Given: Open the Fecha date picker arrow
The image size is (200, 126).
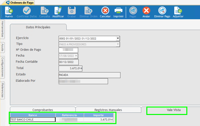Looking at the screenshot, I should (76, 56).
